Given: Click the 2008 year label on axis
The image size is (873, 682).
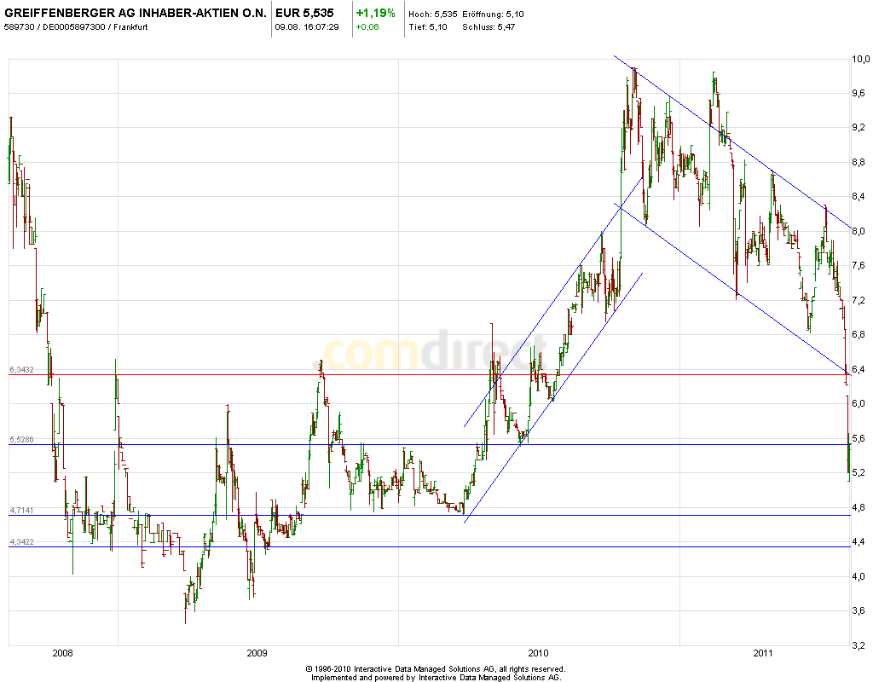Looking at the screenshot, I should (62, 653).
